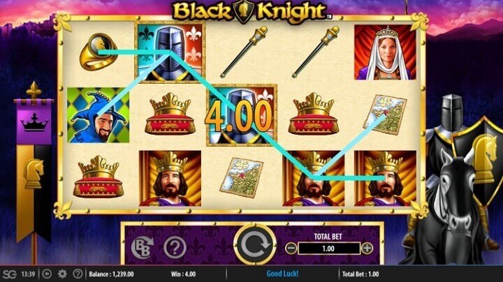
Task: Click the back arrow icon in bottom bar
Action: pos(48,274)
